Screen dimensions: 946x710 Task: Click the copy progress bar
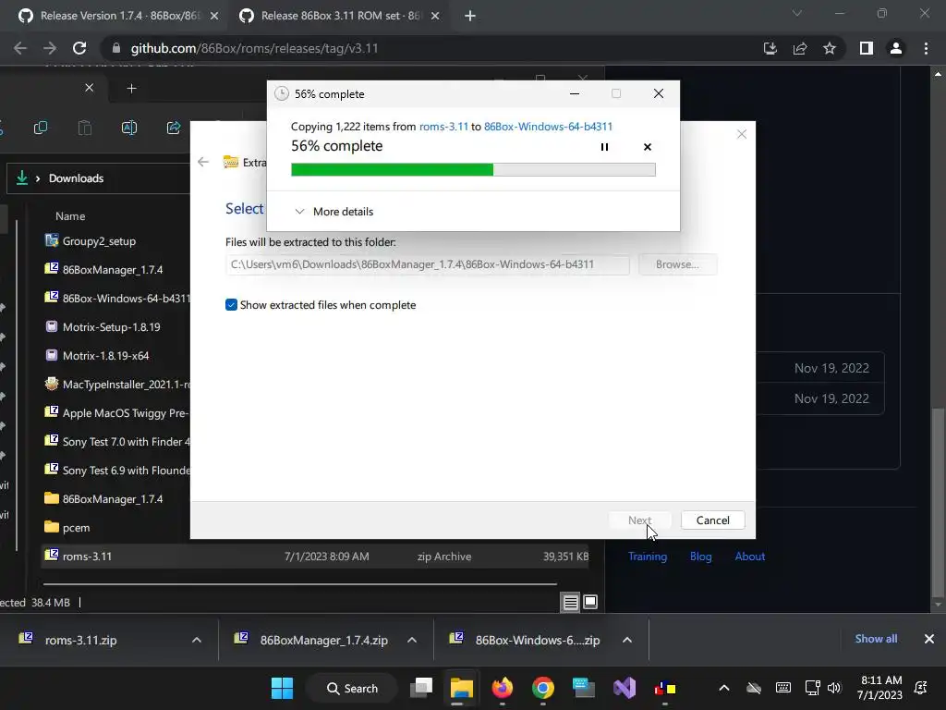point(473,170)
